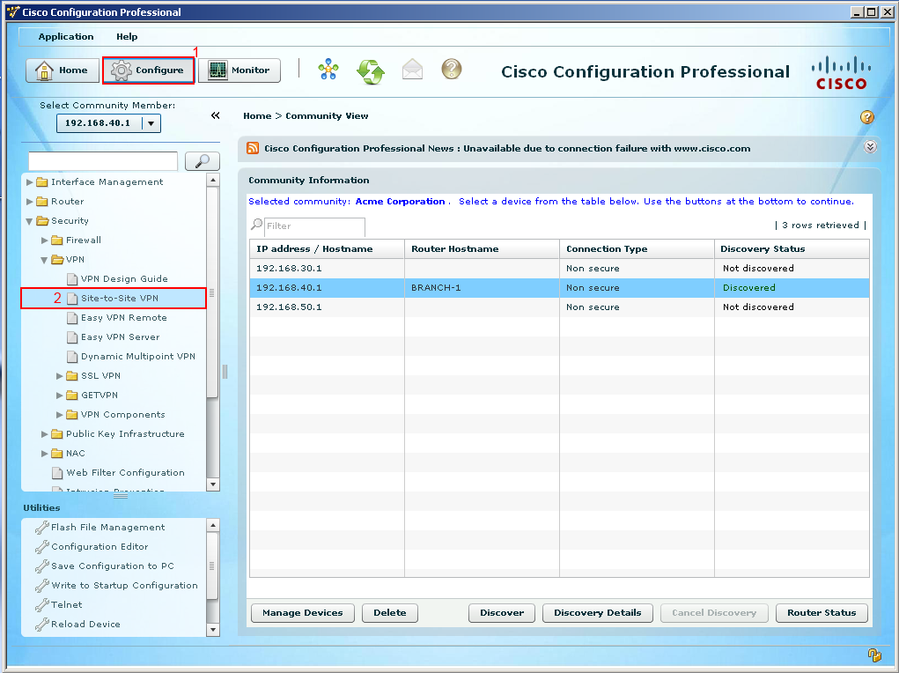This screenshot has height=673, width=899.
Task: Expand the Router folder
Action: point(30,202)
